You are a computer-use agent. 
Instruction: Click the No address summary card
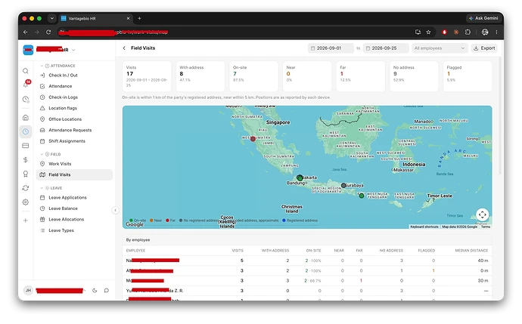414,76
